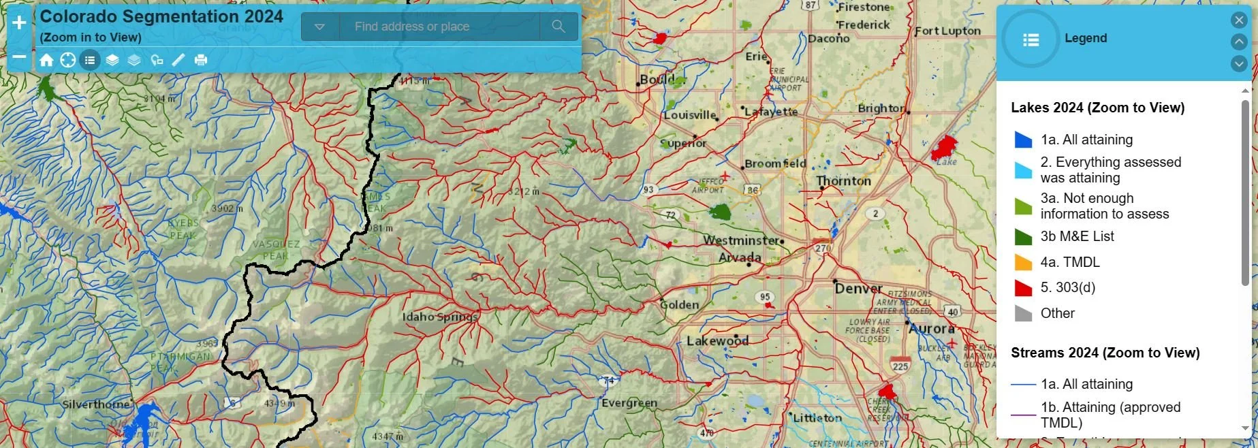Click the Lakes 2024 (Zoom to View) heading
Screen dimensions: 1258x448
tap(1097, 108)
